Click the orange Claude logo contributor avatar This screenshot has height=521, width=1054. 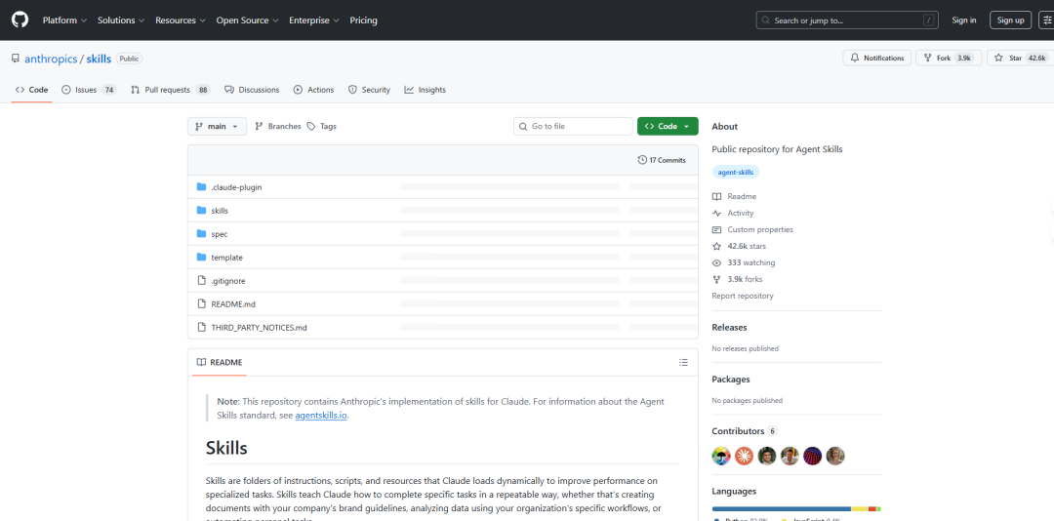[x=744, y=456]
